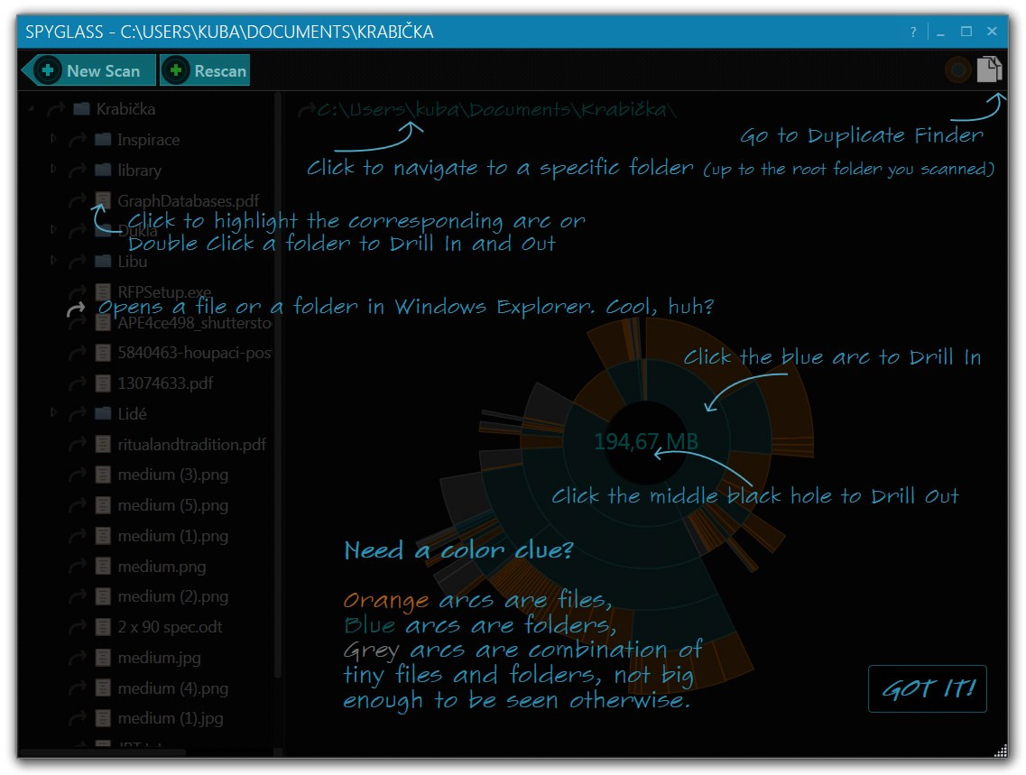
Task: Click the Explorer arrow next to medium (3).png
Action: pos(78,475)
